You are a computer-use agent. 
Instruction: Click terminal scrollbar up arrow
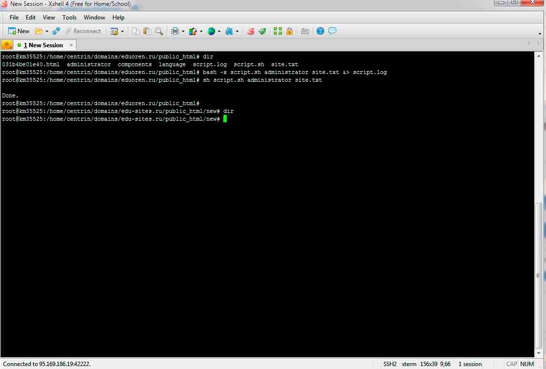coord(539,56)
